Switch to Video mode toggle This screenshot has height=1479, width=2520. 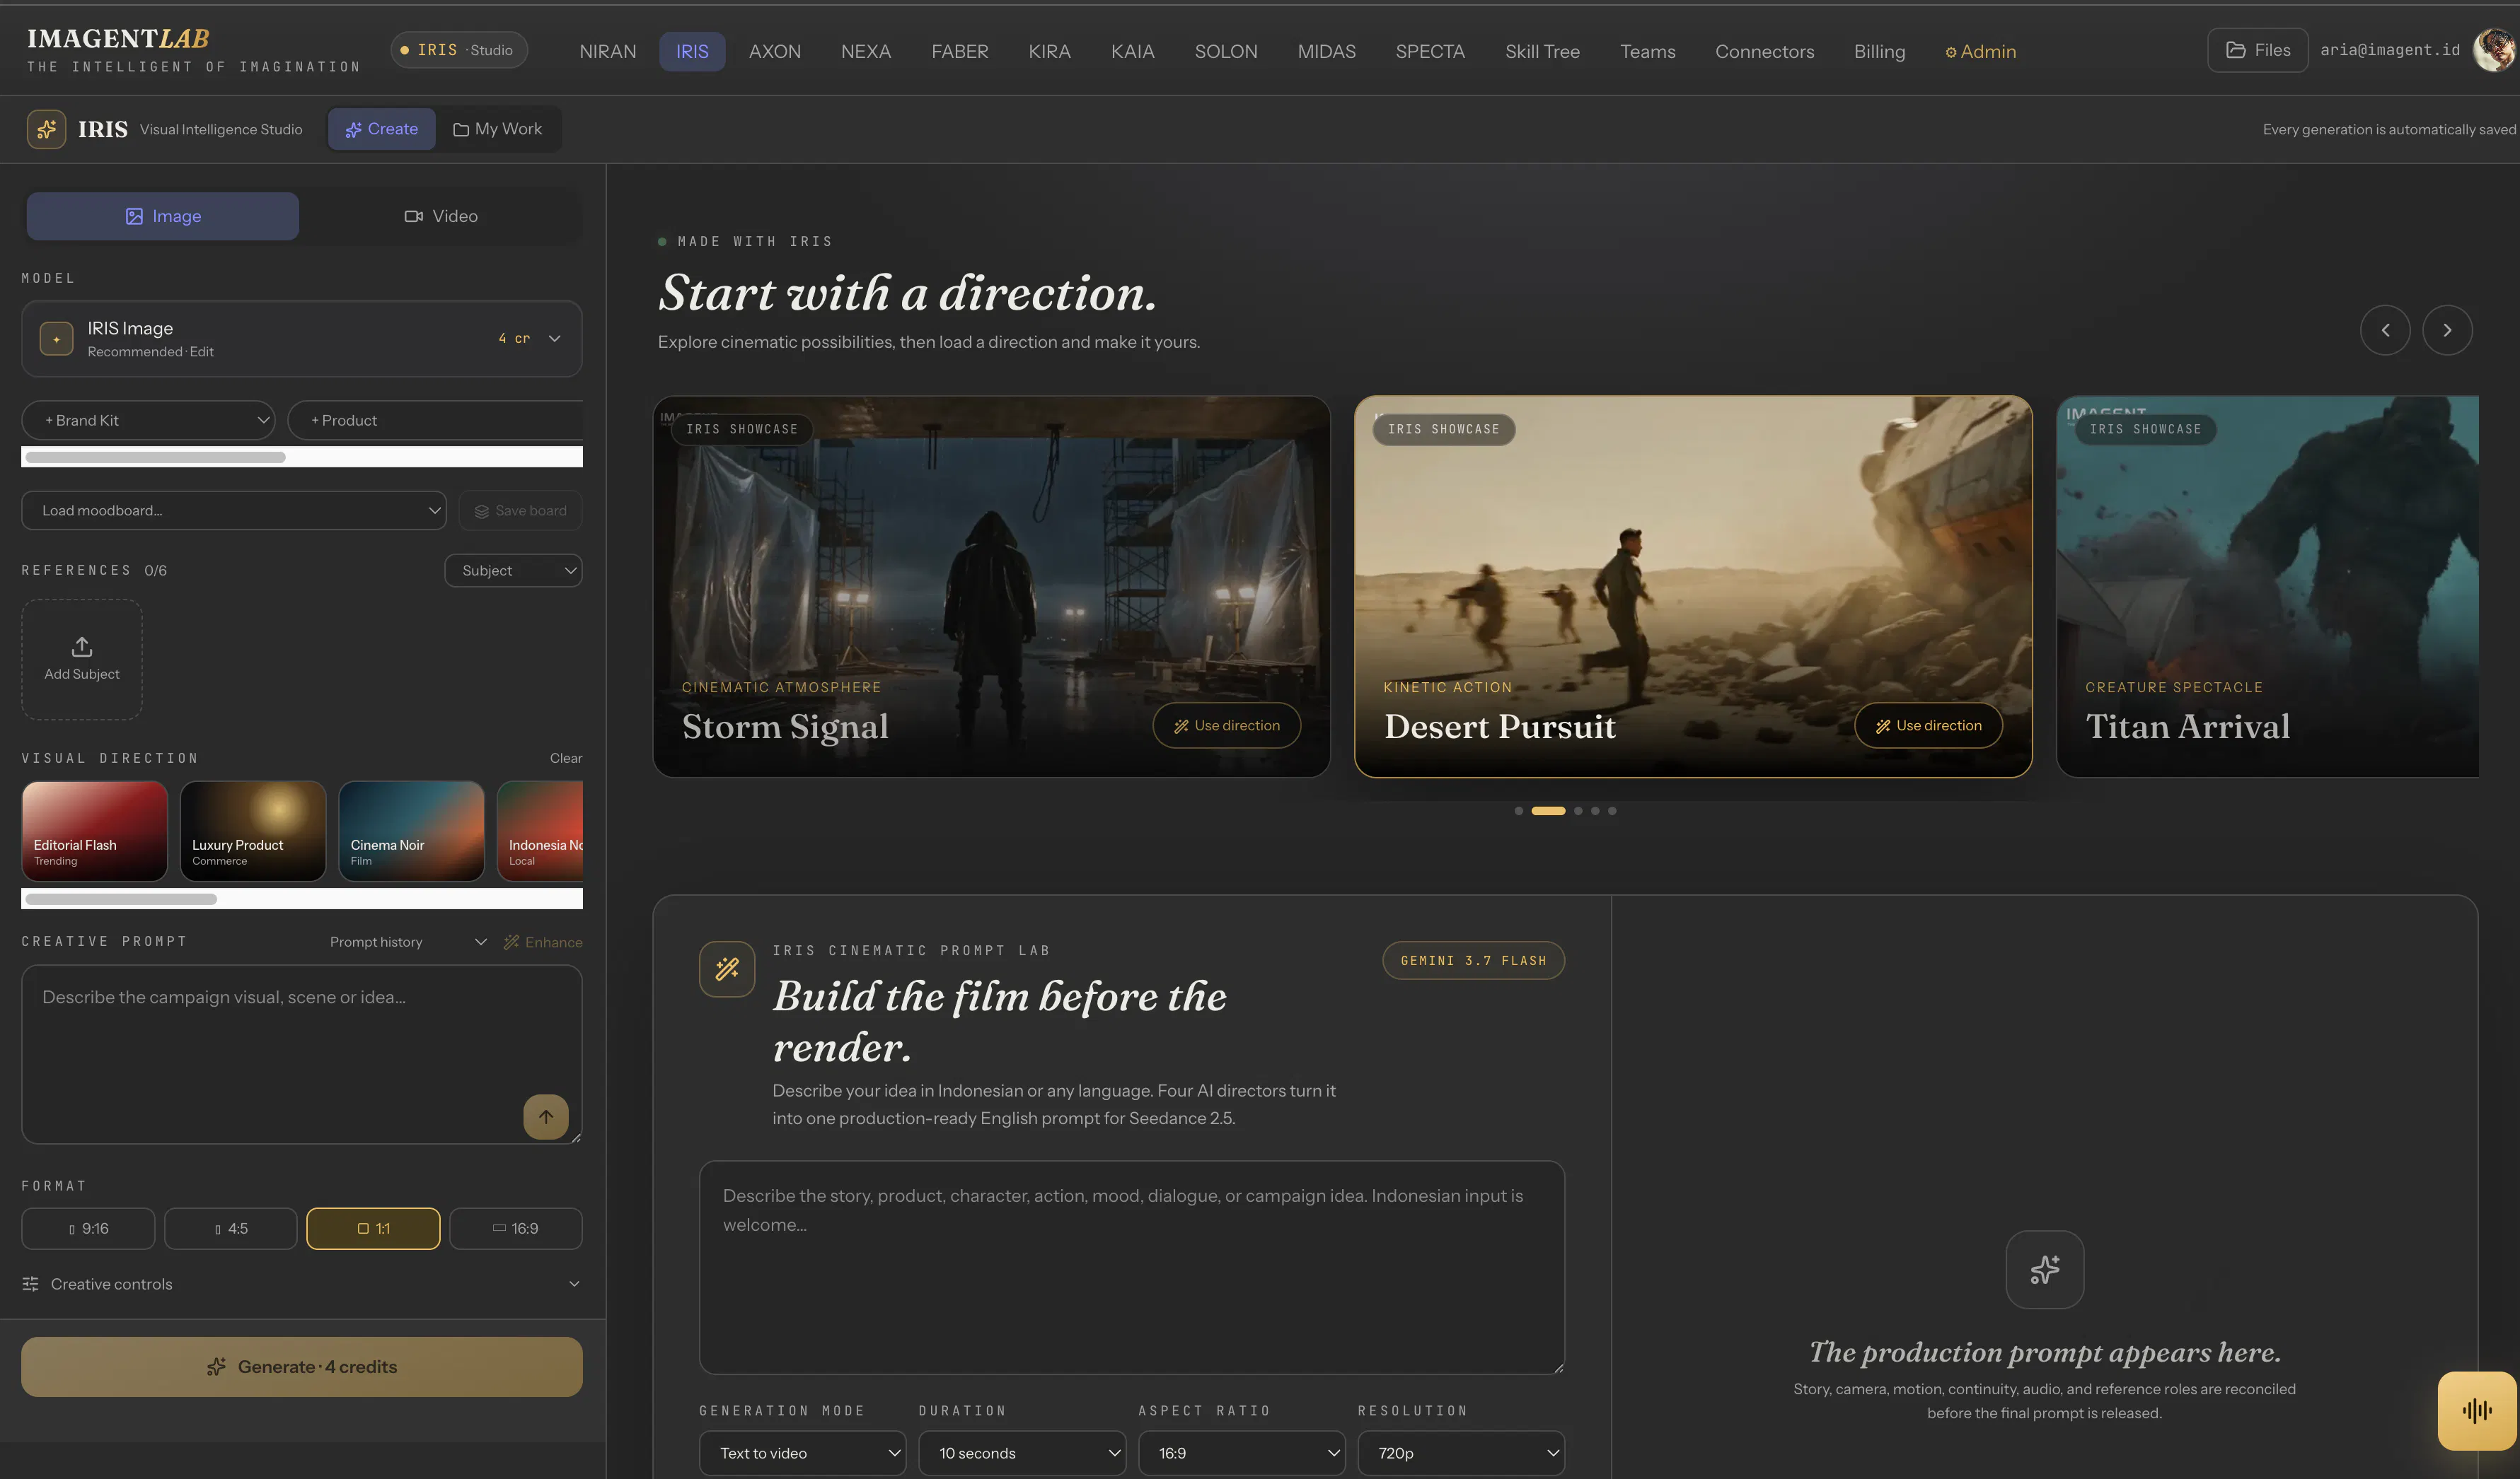pos(441,216)
